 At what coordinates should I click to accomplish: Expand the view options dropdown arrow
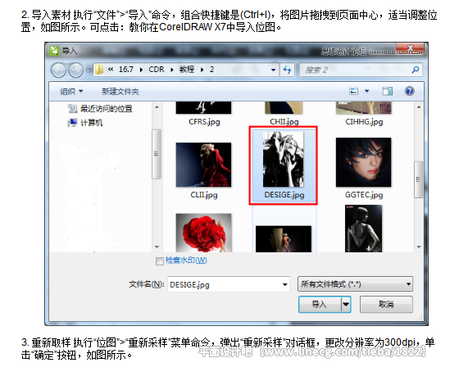(366, 91)
